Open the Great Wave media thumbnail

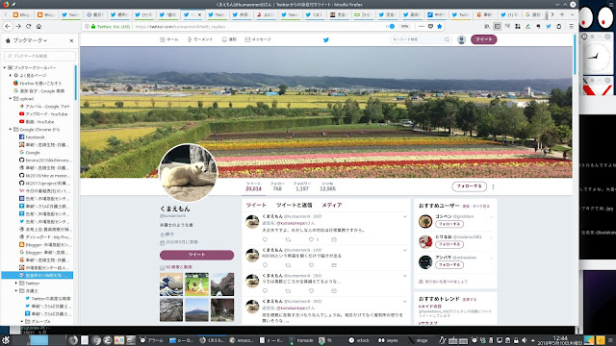(171, 284)
